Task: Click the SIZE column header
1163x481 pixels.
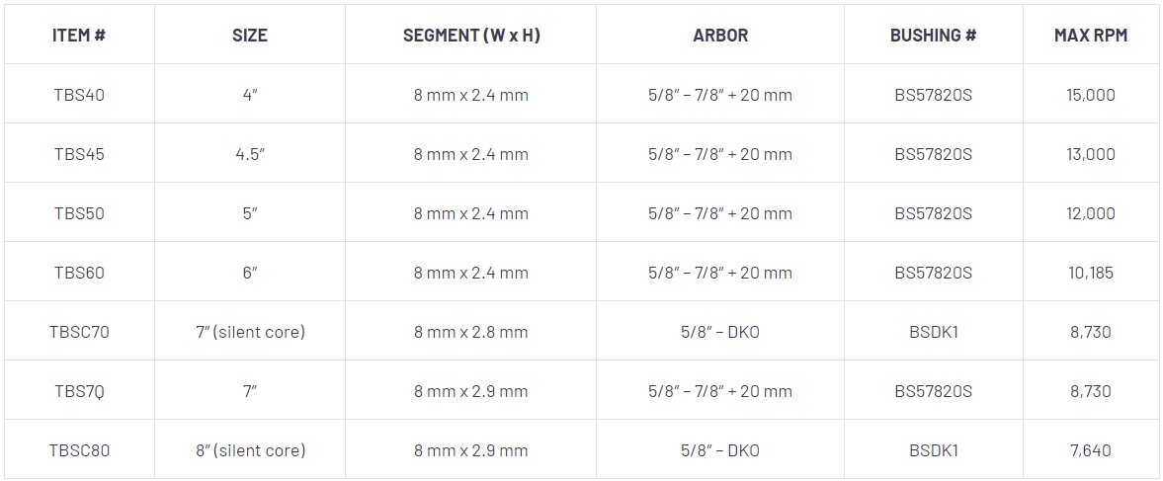Action: (x=250, y=36)
